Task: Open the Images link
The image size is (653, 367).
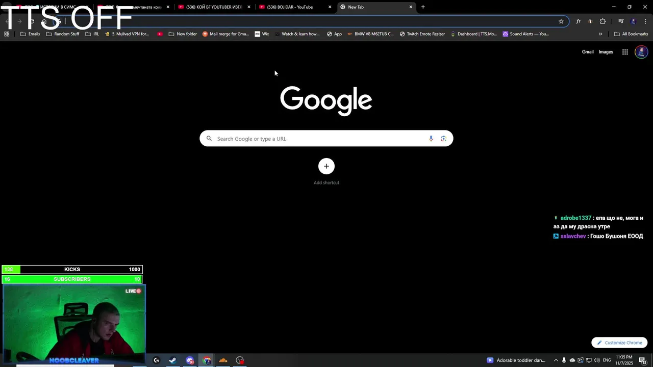Action: (606, 52)
